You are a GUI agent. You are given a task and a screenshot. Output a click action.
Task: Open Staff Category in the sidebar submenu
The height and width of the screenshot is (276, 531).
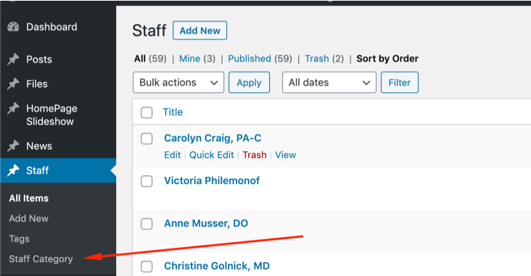click(x=41, y=259)
